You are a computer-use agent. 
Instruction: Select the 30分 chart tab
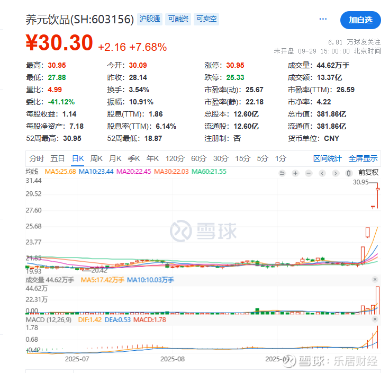[221, 158]
